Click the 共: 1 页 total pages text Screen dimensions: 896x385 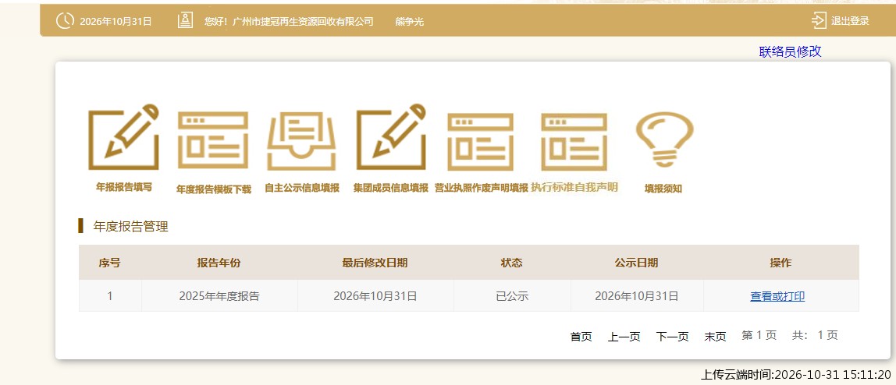pos(815,335)
